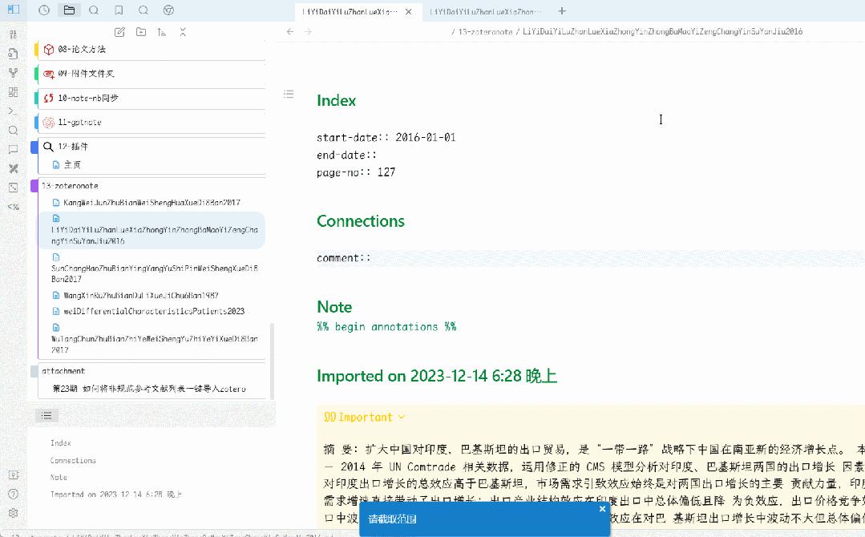Toggle the outline icon beside the note content
The image size is (865, 537).
pyautogui.click(x=289, y=94)
